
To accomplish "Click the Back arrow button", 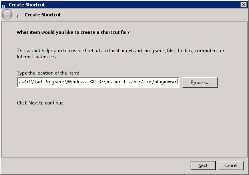I will [7, 15].
